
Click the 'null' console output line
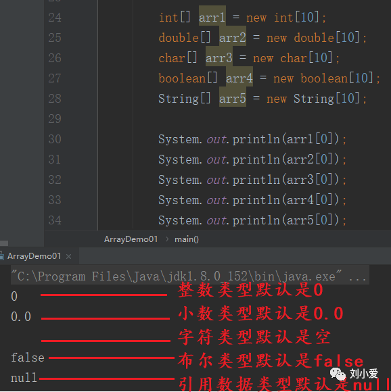pyautogui.click(x=24, y=378)
